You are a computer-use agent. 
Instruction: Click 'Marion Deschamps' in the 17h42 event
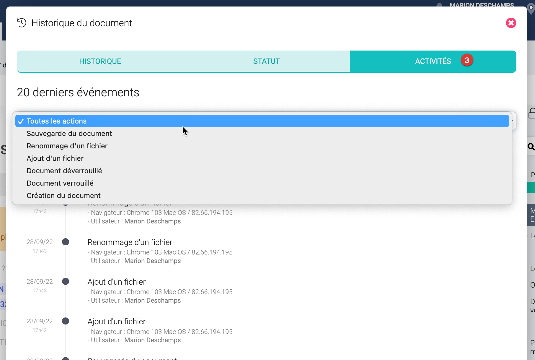(152, 340)
